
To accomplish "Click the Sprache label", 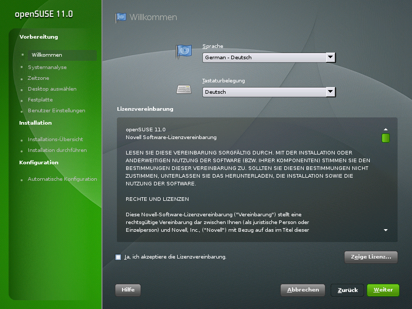I will coord(213,46).
